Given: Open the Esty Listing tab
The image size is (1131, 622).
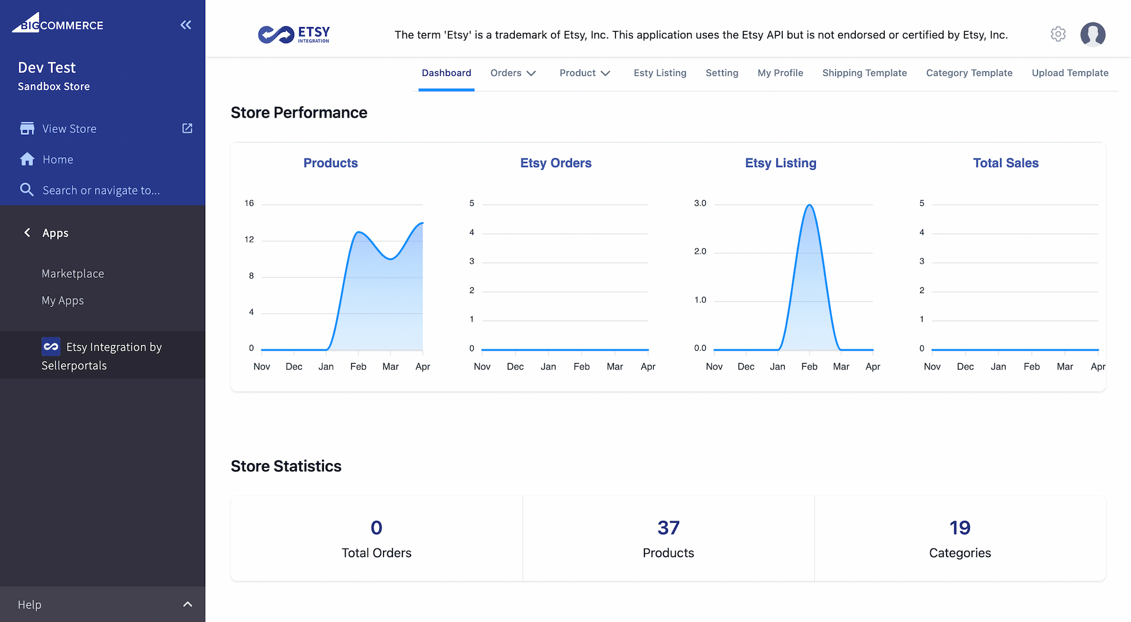Looking at the screenshot, I should [x=660, y=73].
